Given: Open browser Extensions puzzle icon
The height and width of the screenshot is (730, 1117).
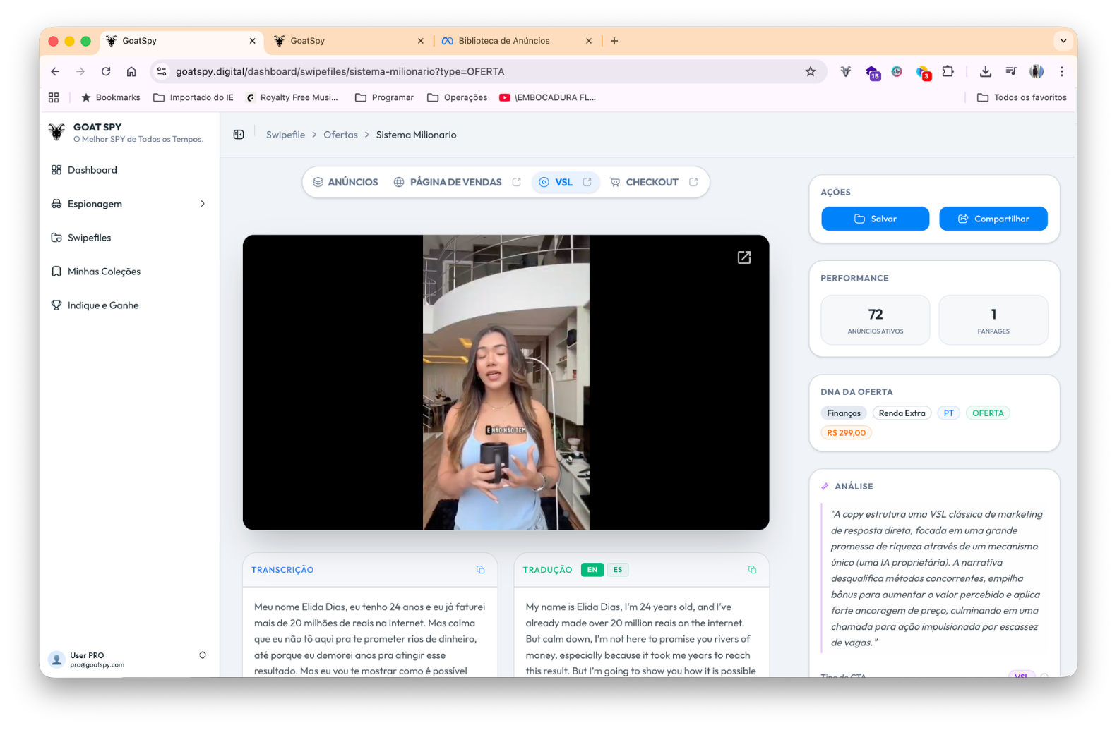Looking at the screenshot, I should pos(948,71).
